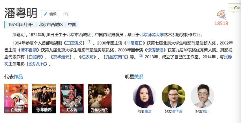Click the plus icon beside 编辑

pos(66,14)
